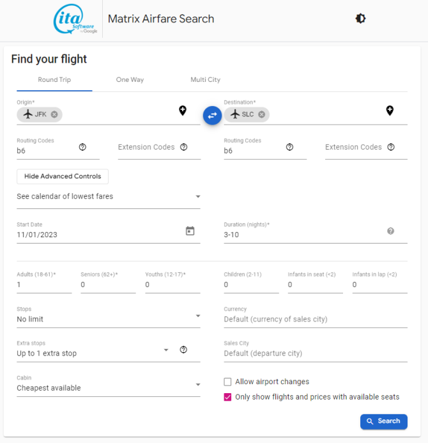Viewport: 428px width, 443px height.
Task: Open the Cabin dropdown
Action: 109,387
